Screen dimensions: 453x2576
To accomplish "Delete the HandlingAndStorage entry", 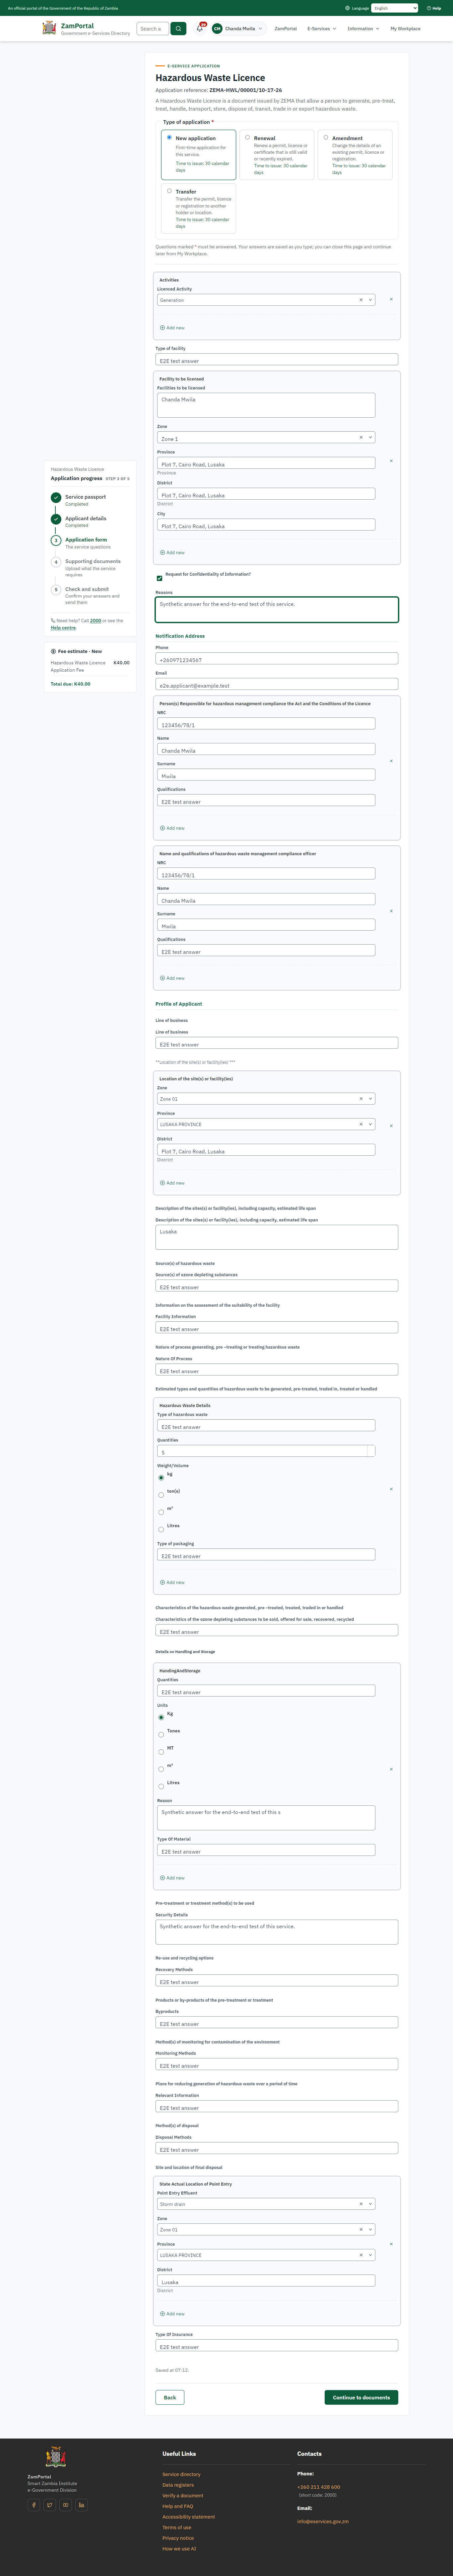I will point(391,1769).
